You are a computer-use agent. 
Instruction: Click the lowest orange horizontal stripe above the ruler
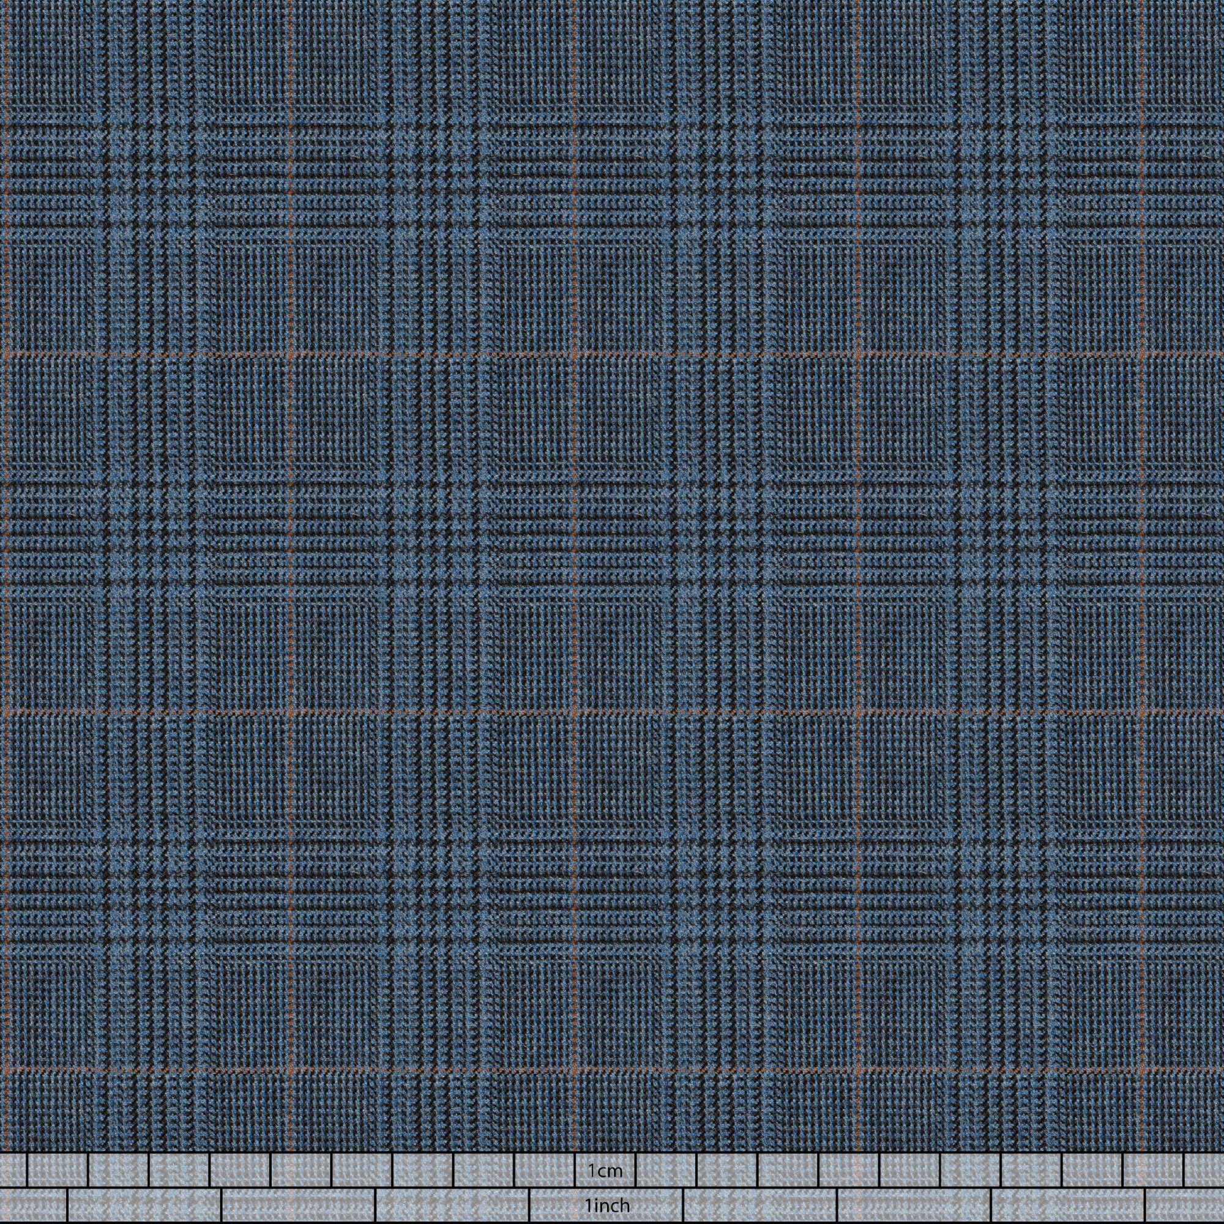pyautogui.click(x=444, y=1070)
